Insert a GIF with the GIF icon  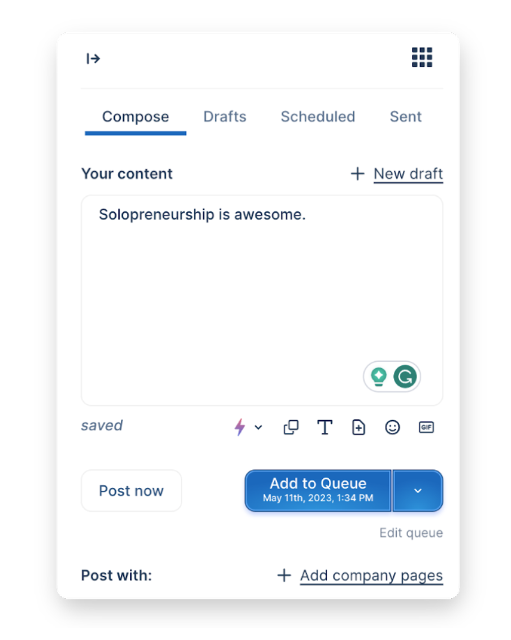click(426, 427)
